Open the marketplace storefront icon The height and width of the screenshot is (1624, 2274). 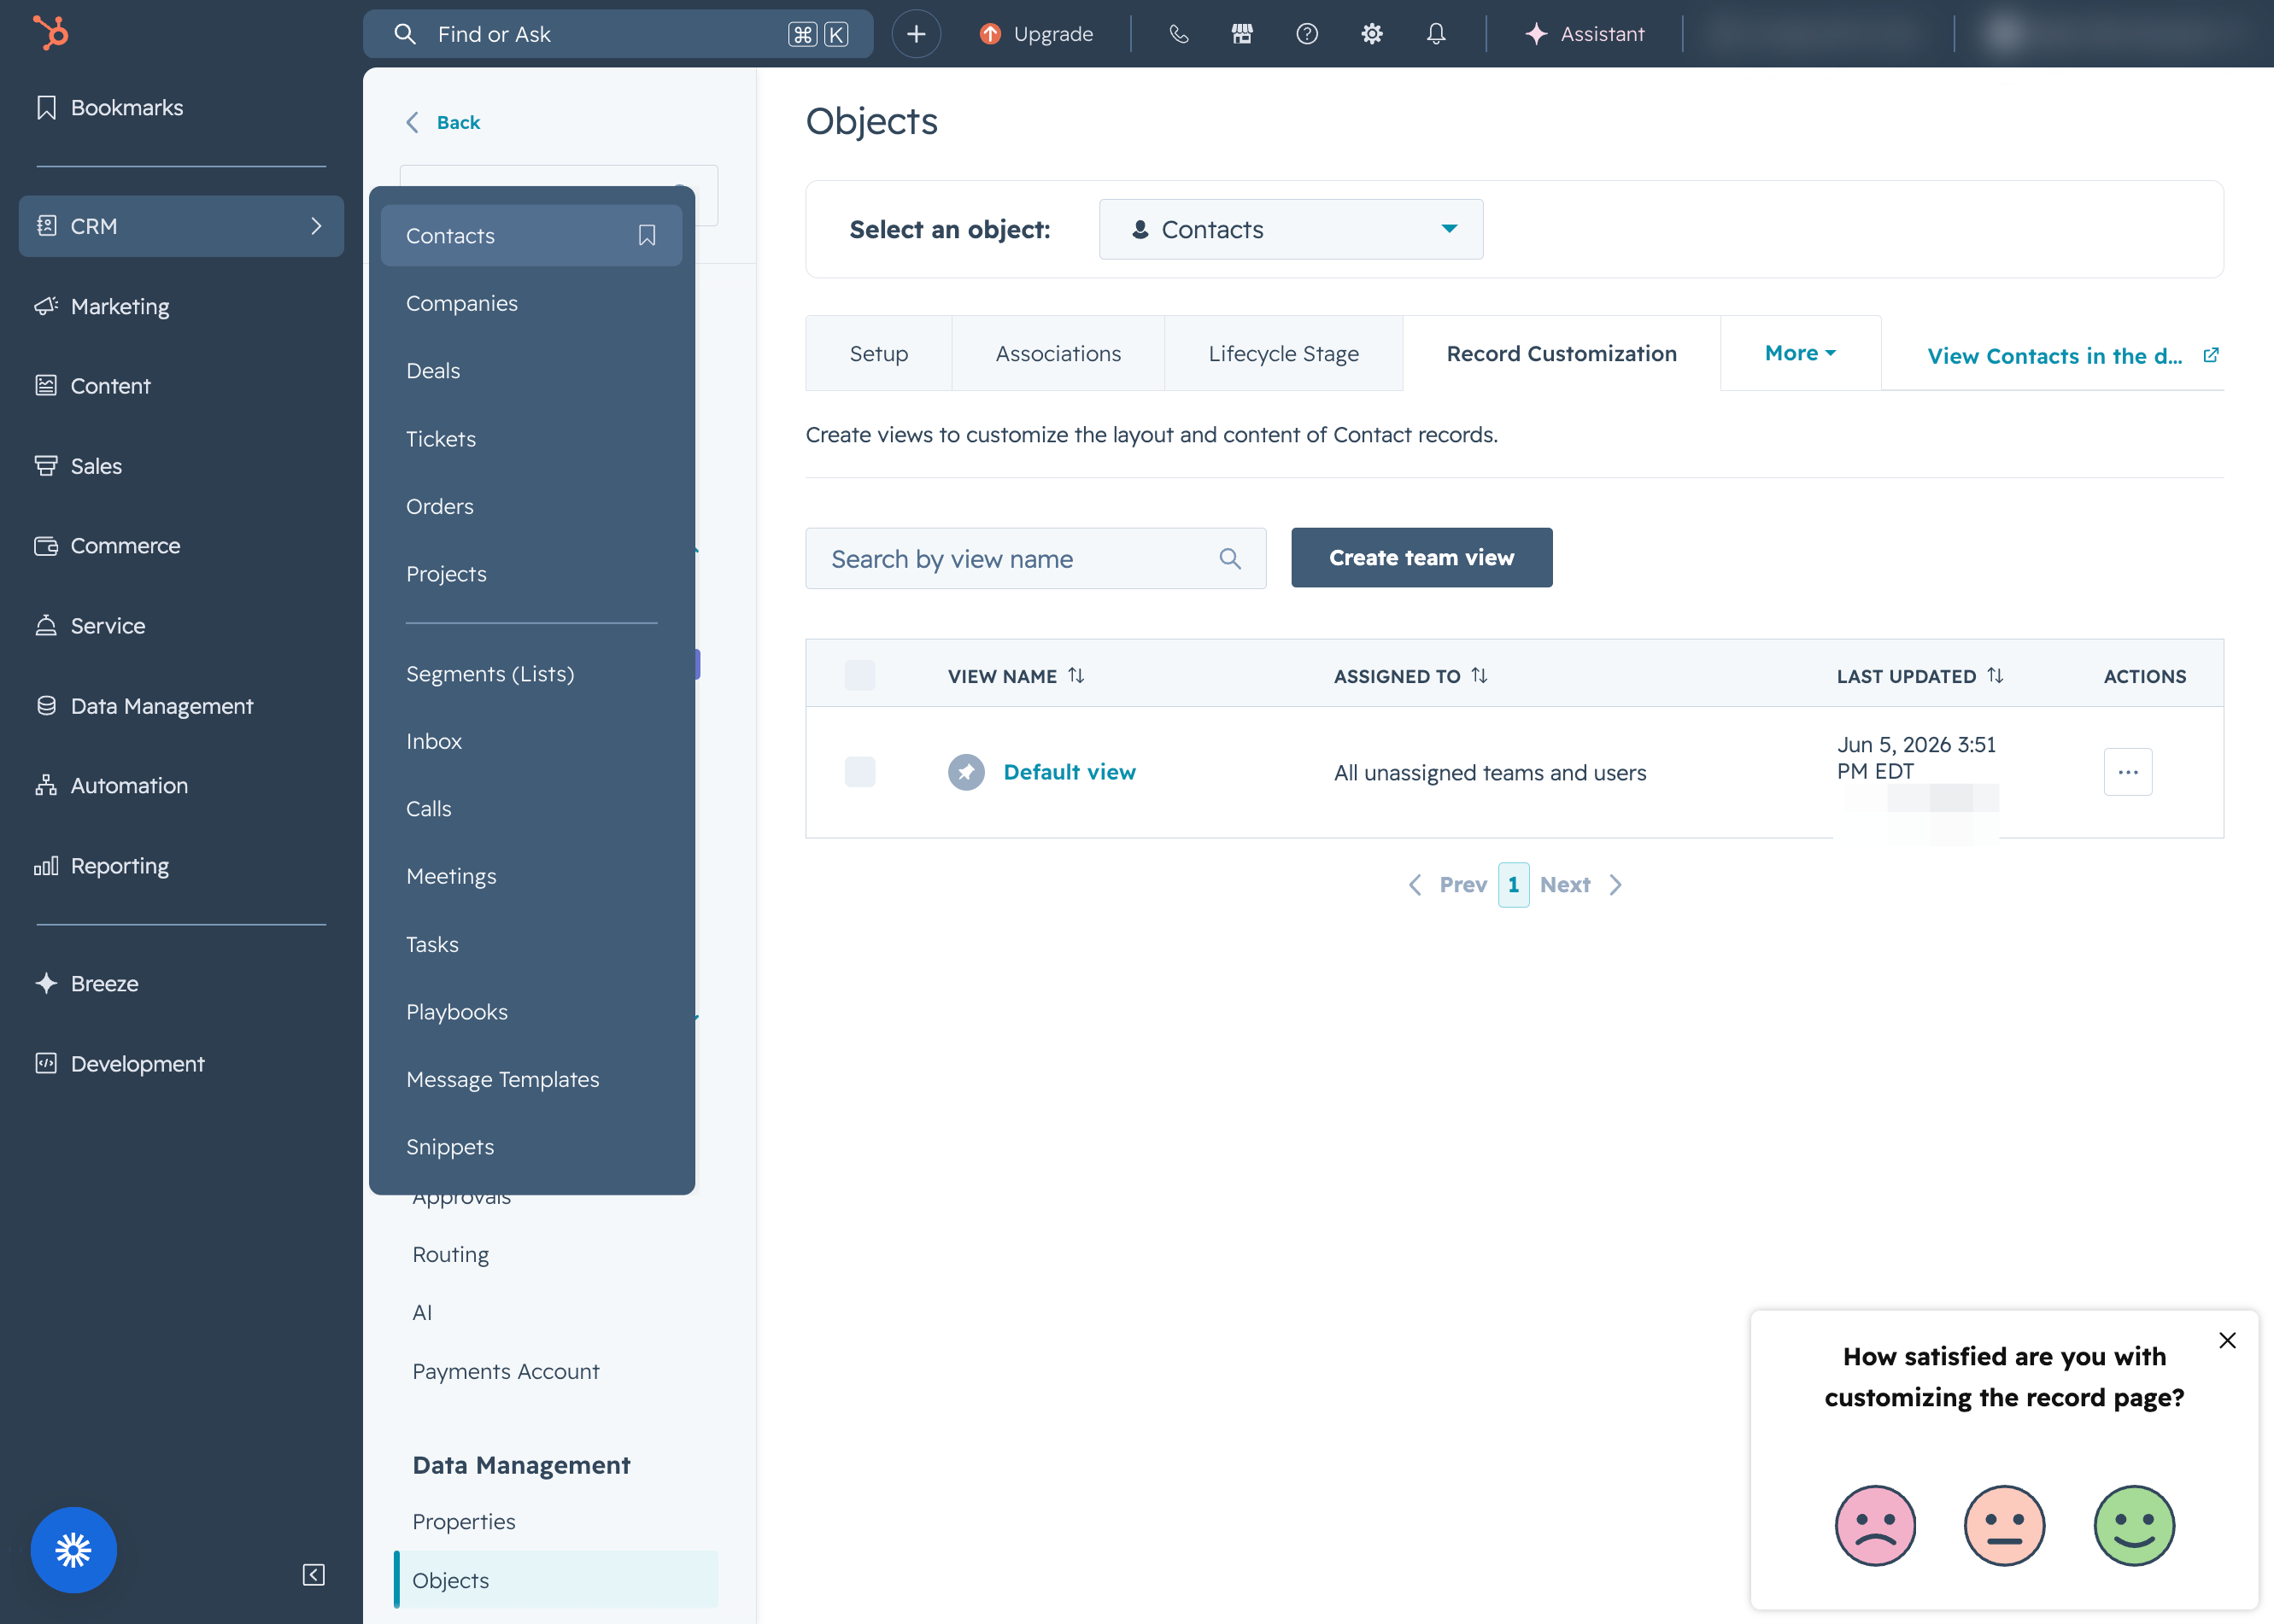point(1241,34)
